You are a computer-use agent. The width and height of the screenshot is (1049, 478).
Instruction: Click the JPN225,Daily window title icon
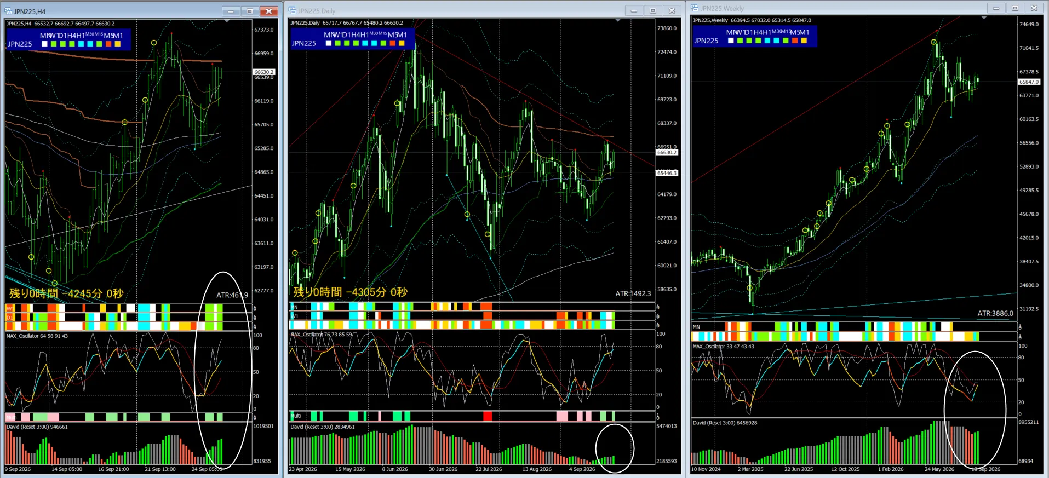pyautogui.click(x=293, y=10)
